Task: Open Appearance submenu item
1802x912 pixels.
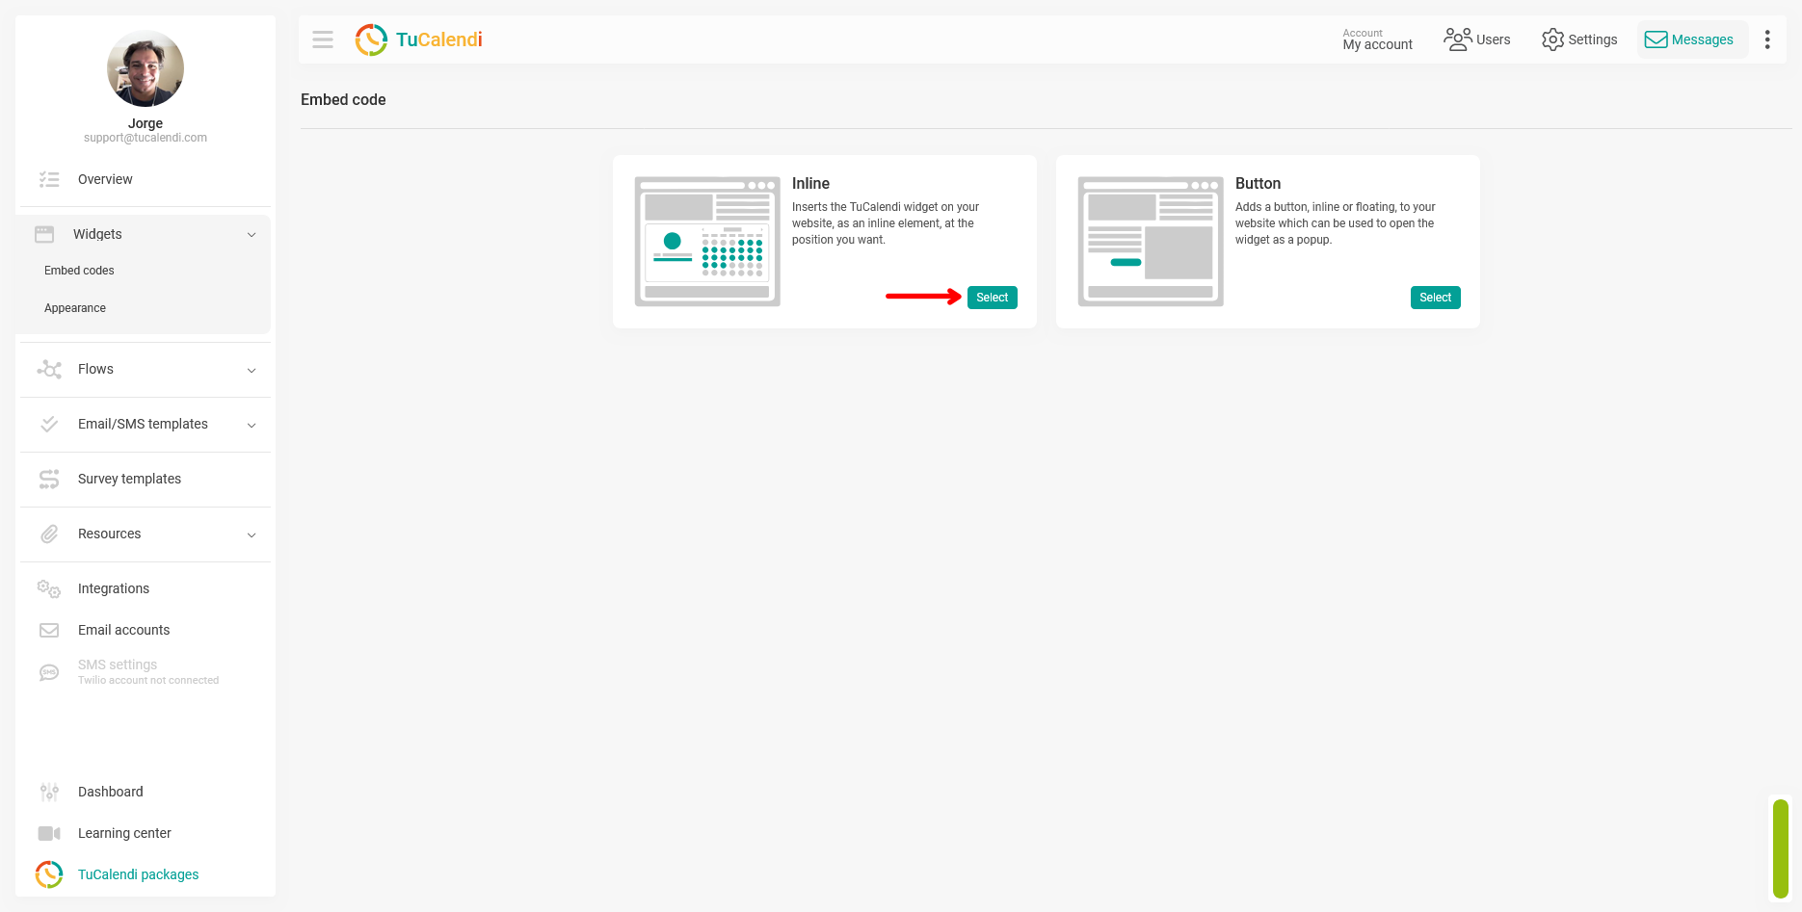Action: [x=75, y=308]
